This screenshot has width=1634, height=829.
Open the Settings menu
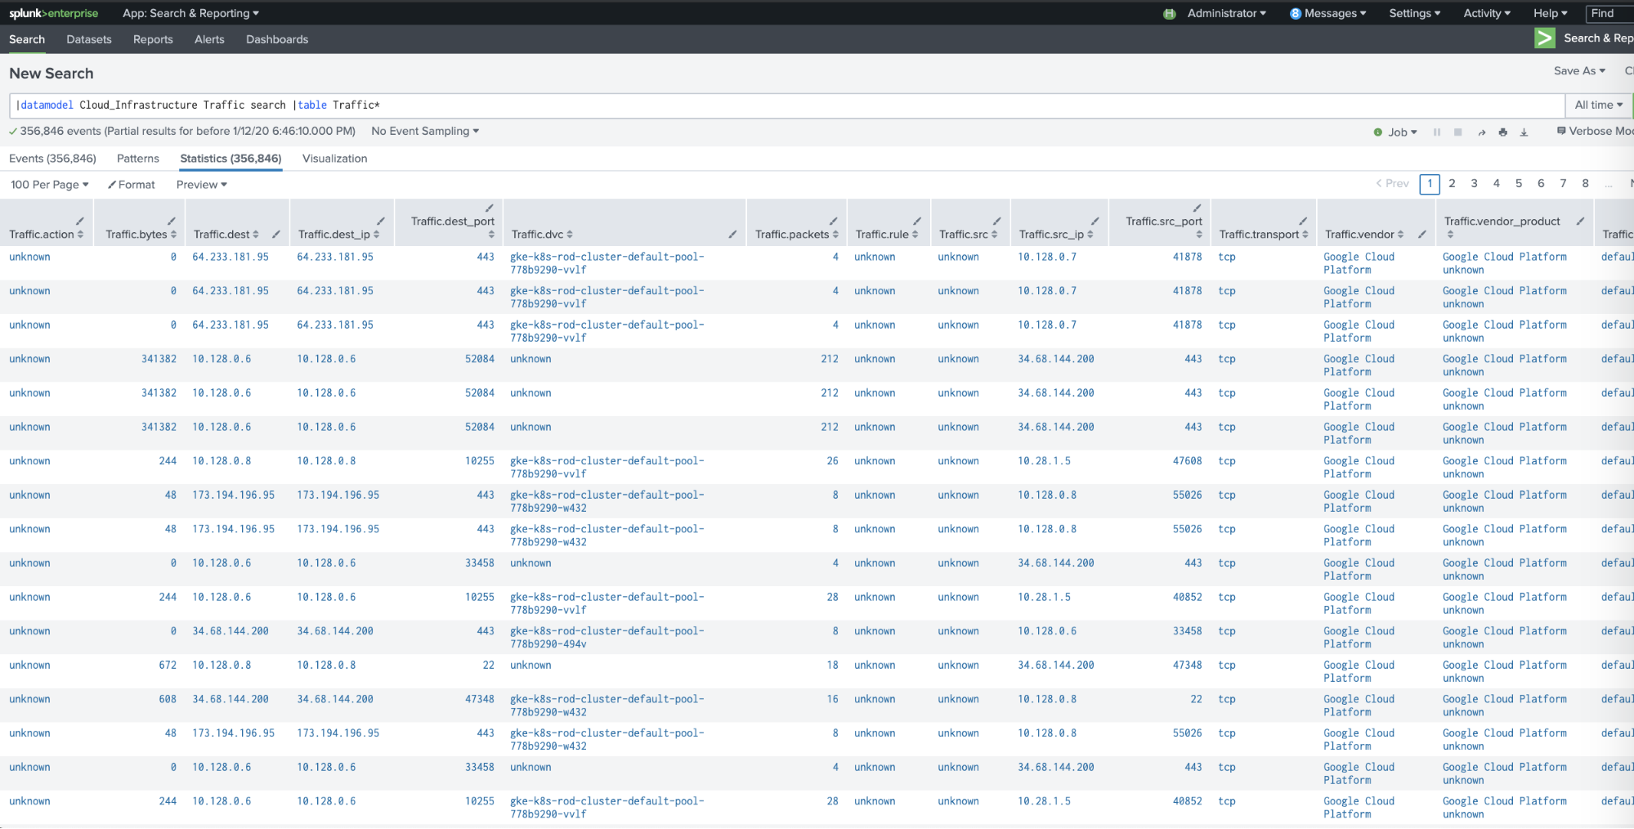(x=1414, y=14)
